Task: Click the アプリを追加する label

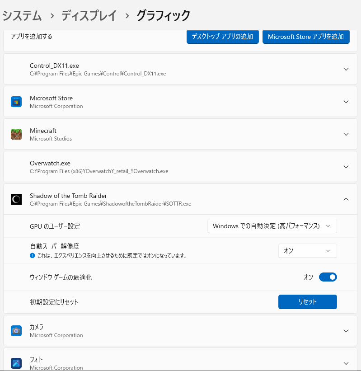Action: coord(32,37)
